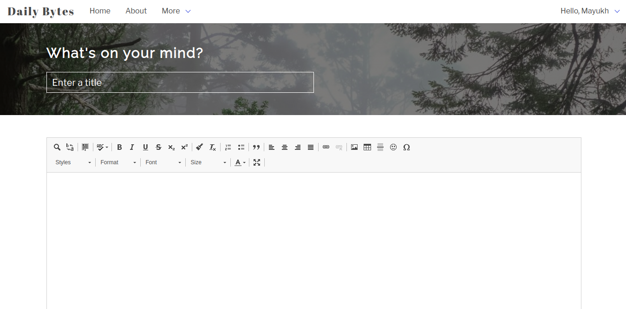Toggle italic formatting

tap(132, 147)
